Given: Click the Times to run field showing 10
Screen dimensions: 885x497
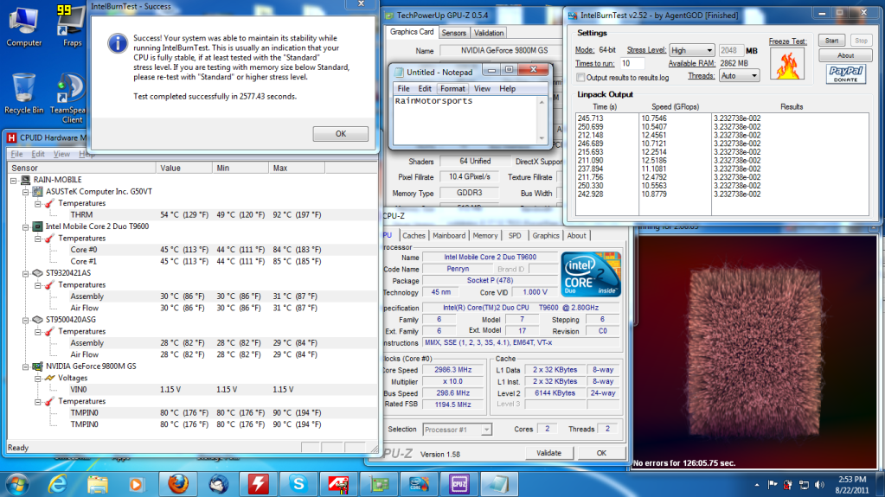Looking at the screenshot, I should [632, 64].
